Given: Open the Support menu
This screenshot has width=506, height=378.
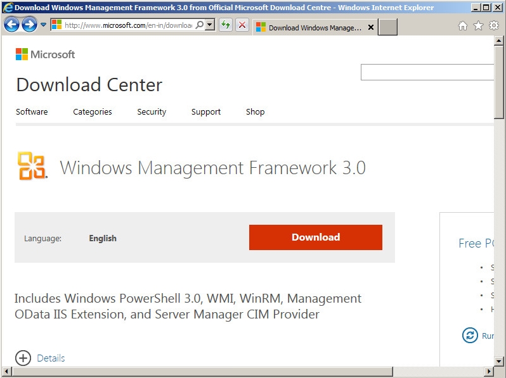Looking at the screenshot, I should pyautogui.click(x=206, y=112).
